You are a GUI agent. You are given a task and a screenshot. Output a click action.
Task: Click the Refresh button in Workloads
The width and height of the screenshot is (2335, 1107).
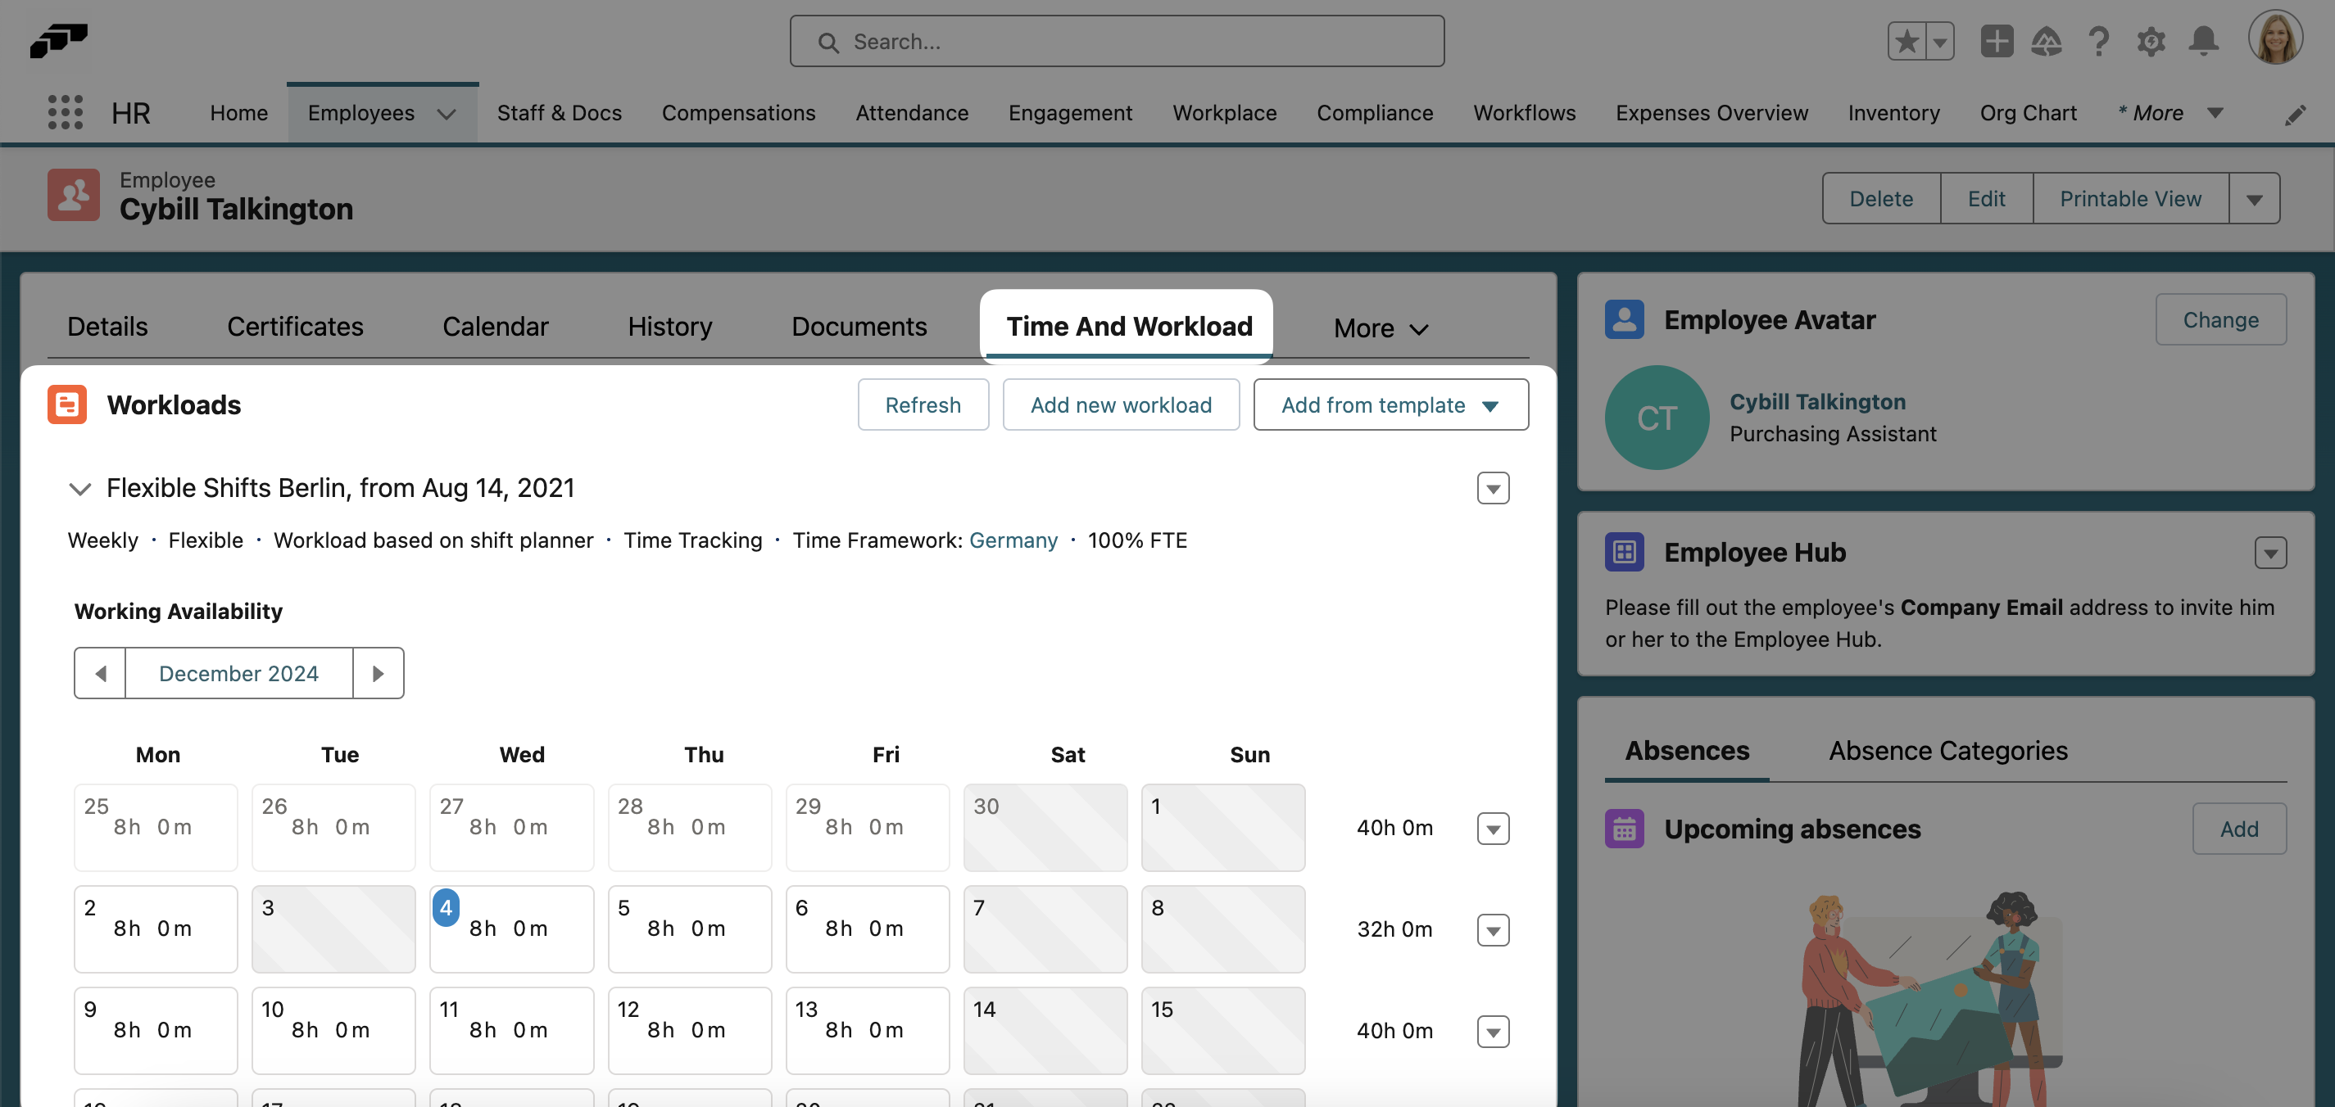[x=923, y=405]
